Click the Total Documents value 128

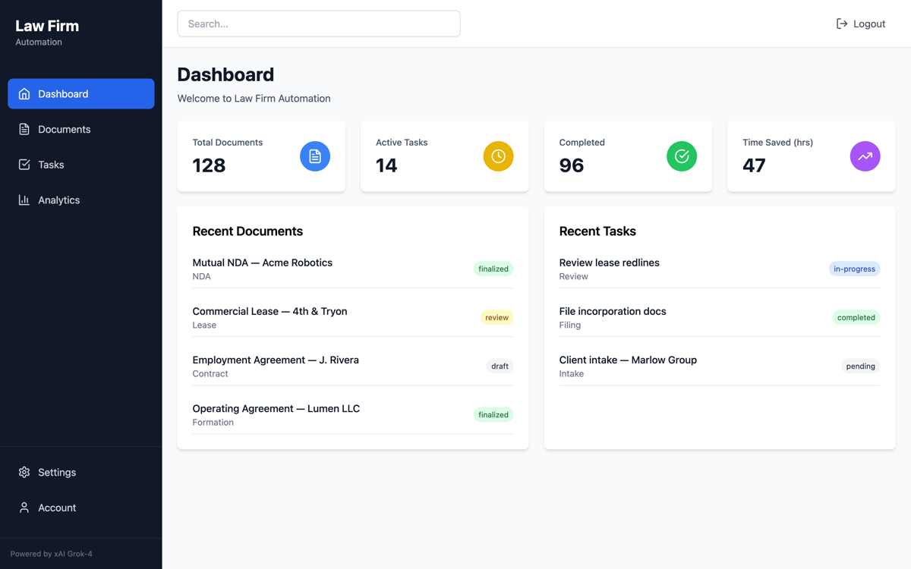click(x=209, y=165)
